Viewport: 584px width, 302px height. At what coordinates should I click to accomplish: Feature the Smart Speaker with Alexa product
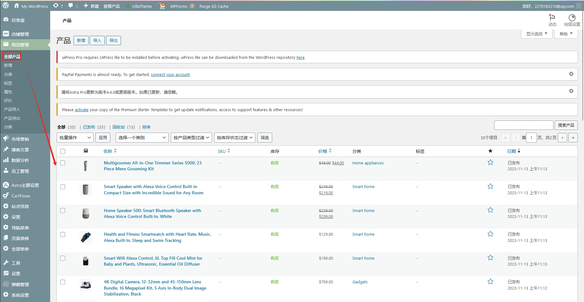[x=490, y=186]
